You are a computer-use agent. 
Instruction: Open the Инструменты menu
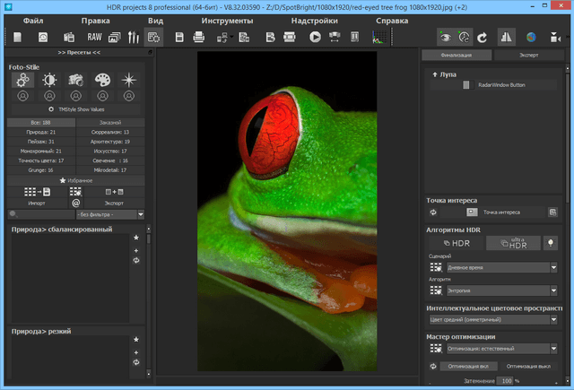tap(227, 19)
